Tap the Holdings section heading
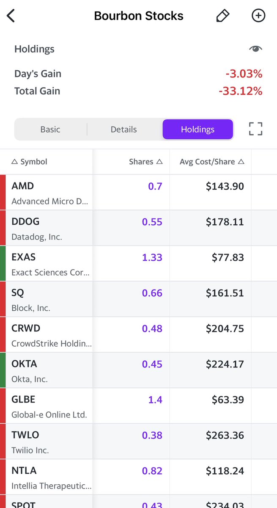Viewport: 277px width, 508px height. click(34, 49)
